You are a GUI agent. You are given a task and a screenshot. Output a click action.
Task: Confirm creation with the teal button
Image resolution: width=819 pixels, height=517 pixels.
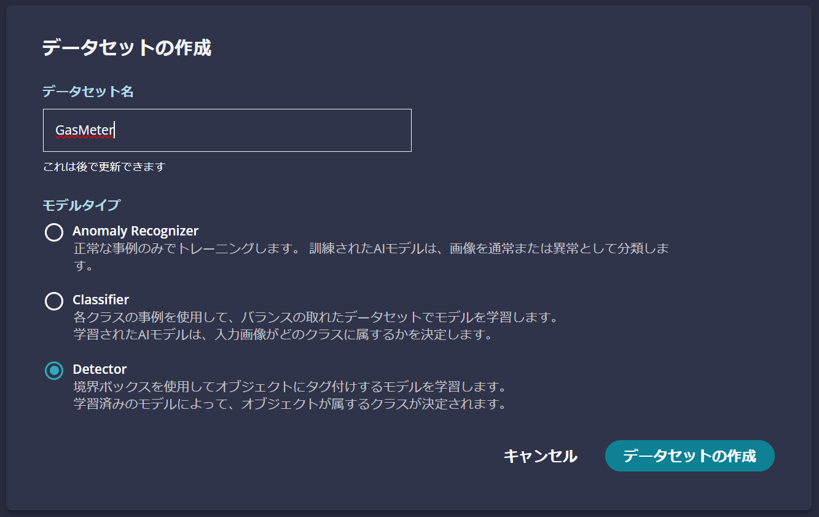point(689,456)
